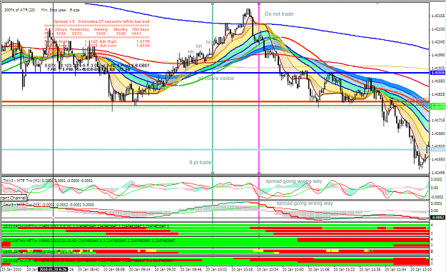The height and width of the screenshot is (272, 446).
Task: Click the '20 Jan 10:18' time axis label
Action: coord(242,269)
